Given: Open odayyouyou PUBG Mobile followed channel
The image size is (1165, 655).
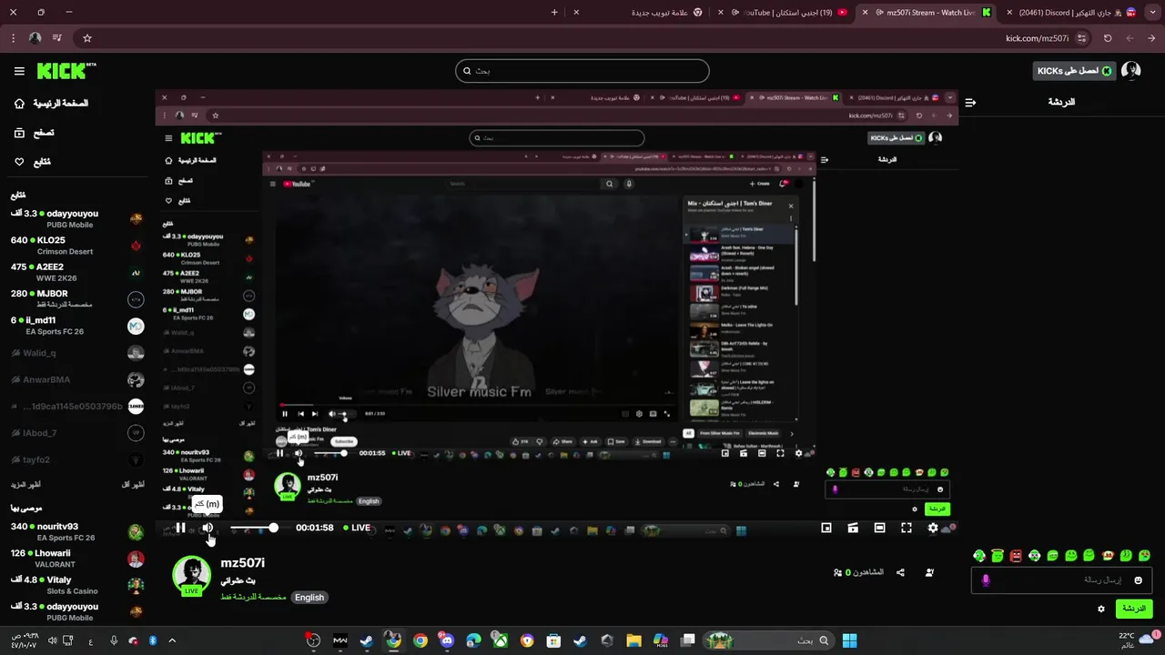Looking at the screenshot, I should (x=76, y=218).
